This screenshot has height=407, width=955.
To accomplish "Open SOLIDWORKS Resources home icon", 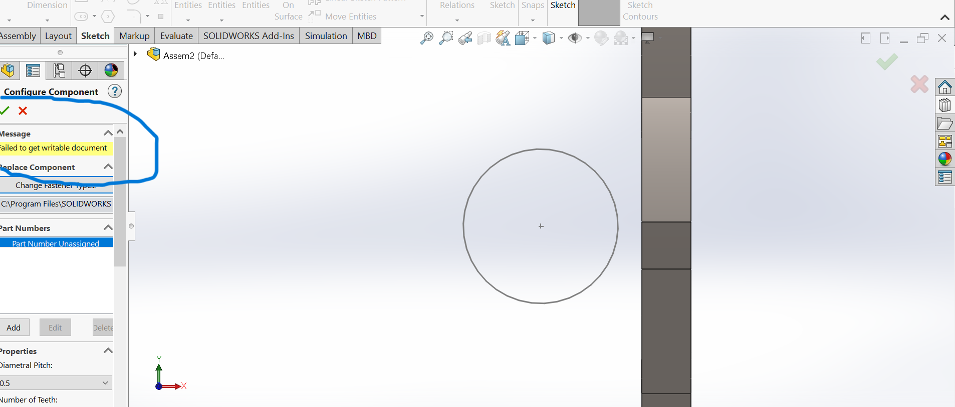I will pyautogui.click(x=945, y=87).
